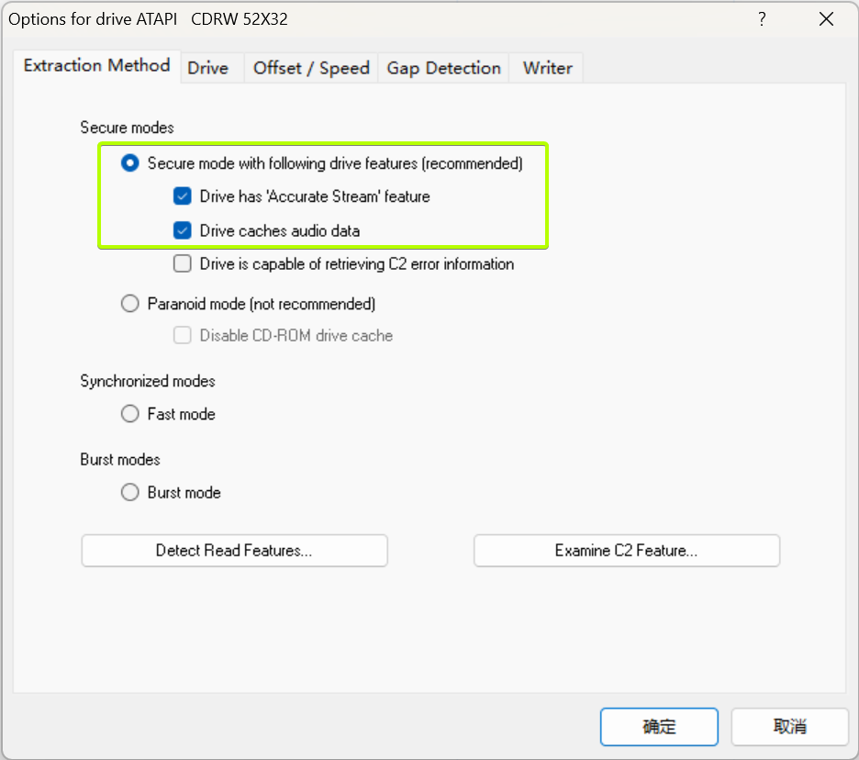The image size is (859, 760).
Task: Pick the Burst mode option
Action: point(130,493)
